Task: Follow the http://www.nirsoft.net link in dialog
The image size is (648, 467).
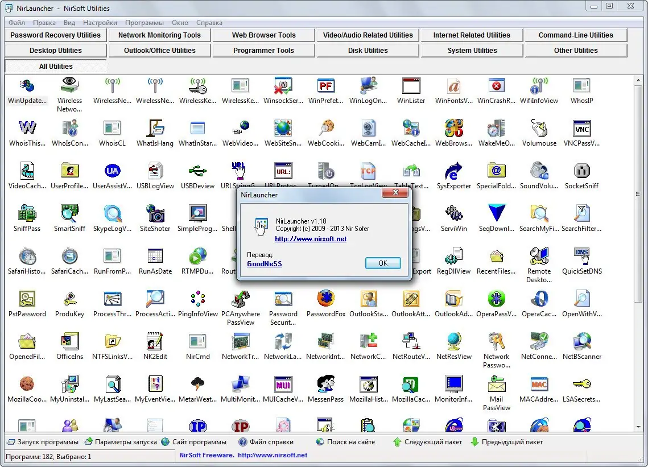Action: tap(311, 239)
